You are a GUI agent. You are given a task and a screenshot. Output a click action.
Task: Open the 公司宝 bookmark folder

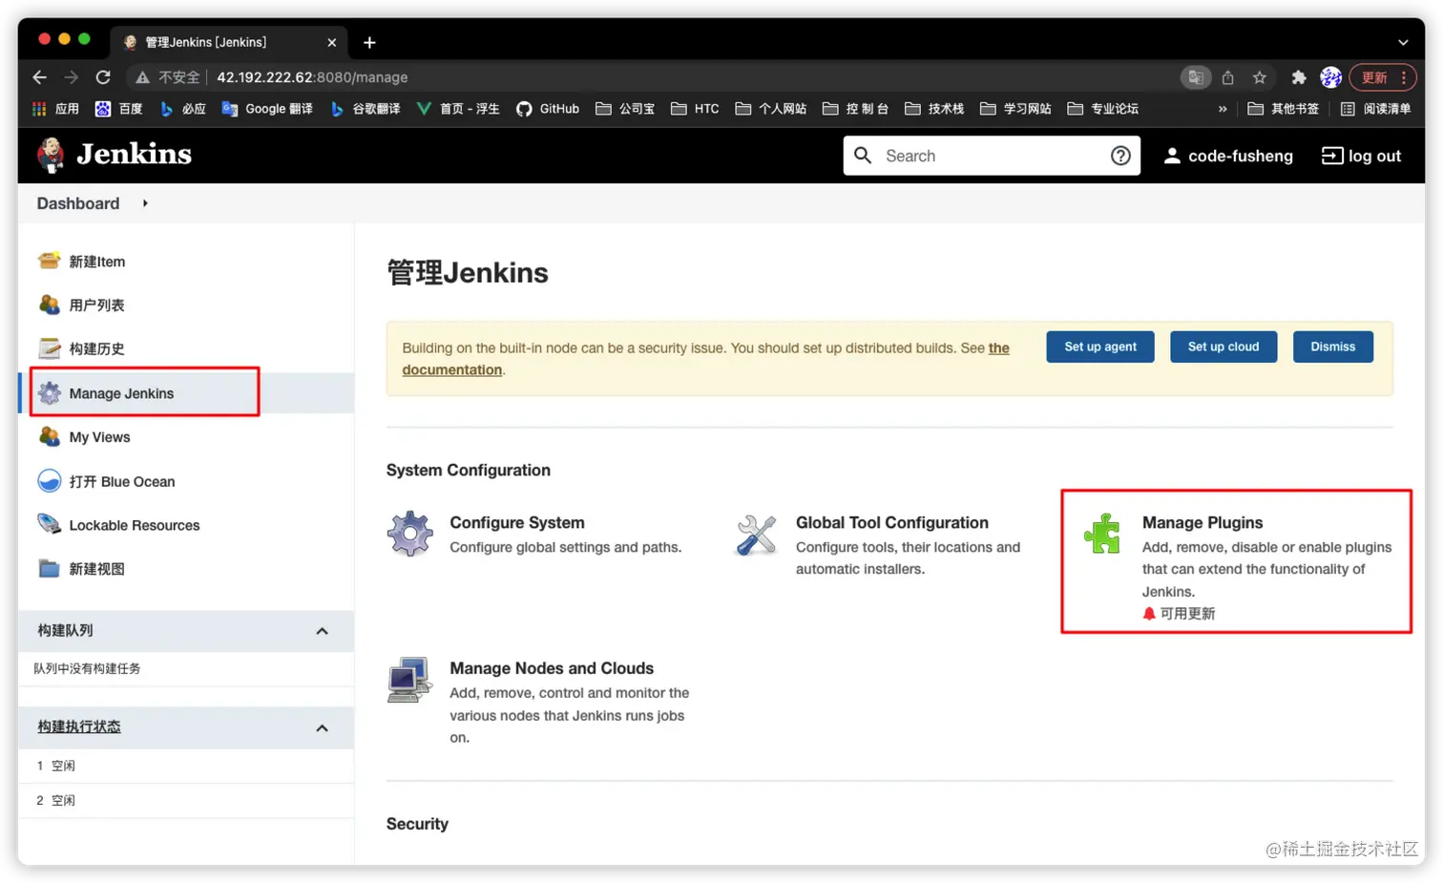[x=625, y=109]
